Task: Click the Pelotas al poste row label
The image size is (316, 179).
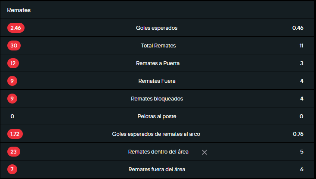Action: (157, 116)
